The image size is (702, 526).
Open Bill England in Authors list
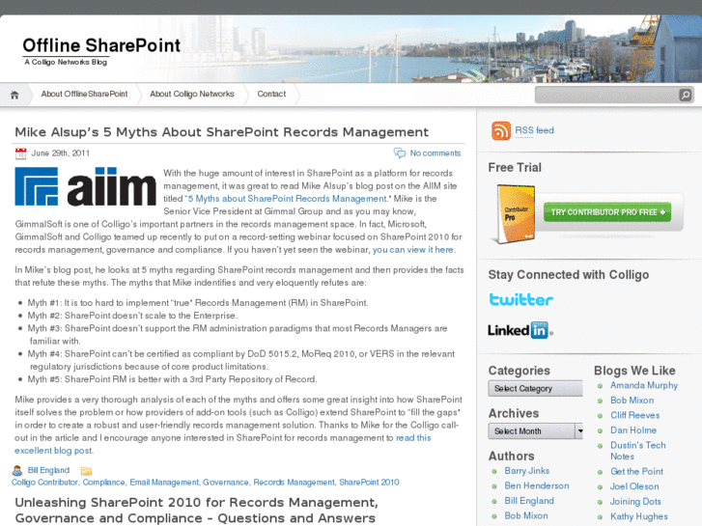tap(529, 501)
